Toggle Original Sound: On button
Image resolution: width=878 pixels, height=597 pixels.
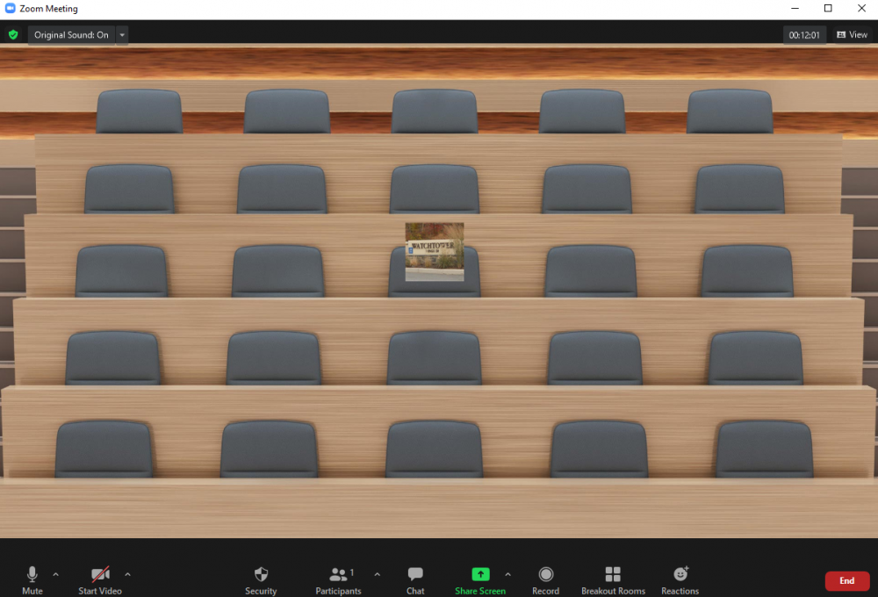point(71,35)
